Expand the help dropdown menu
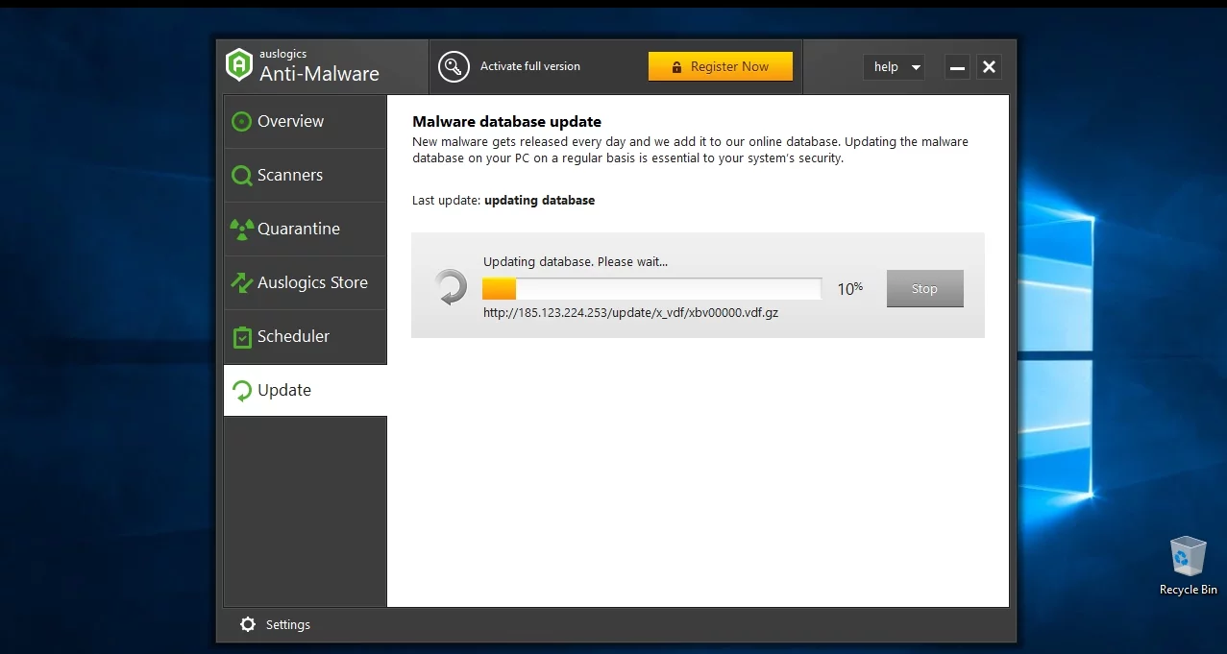The image size is (1227, 654). tap(894, 67)
